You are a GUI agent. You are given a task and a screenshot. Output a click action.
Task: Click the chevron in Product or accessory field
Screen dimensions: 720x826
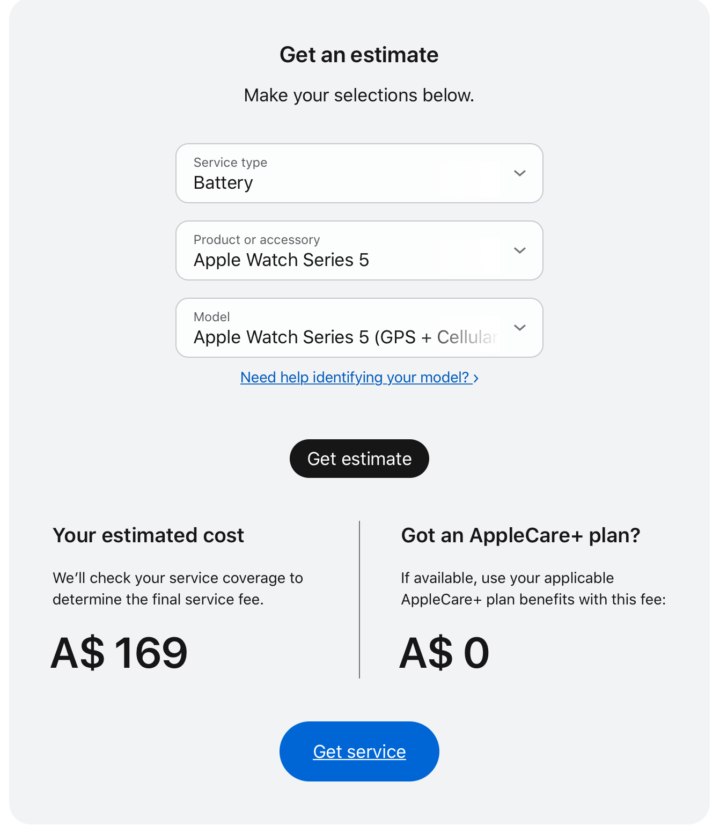pyautogui.click(x=519, y=250)
